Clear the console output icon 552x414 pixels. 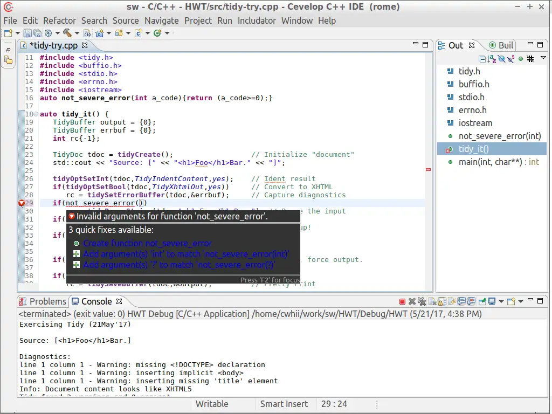[432, 301]
